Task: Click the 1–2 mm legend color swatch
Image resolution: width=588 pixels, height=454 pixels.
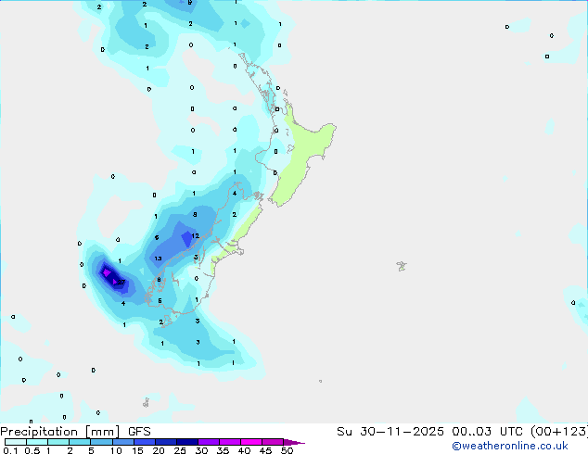Action: point(58,442)
